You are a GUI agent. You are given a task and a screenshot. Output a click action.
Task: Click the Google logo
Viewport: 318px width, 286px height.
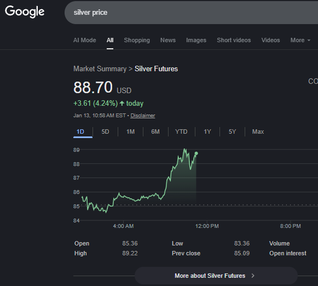coord(25,12)
